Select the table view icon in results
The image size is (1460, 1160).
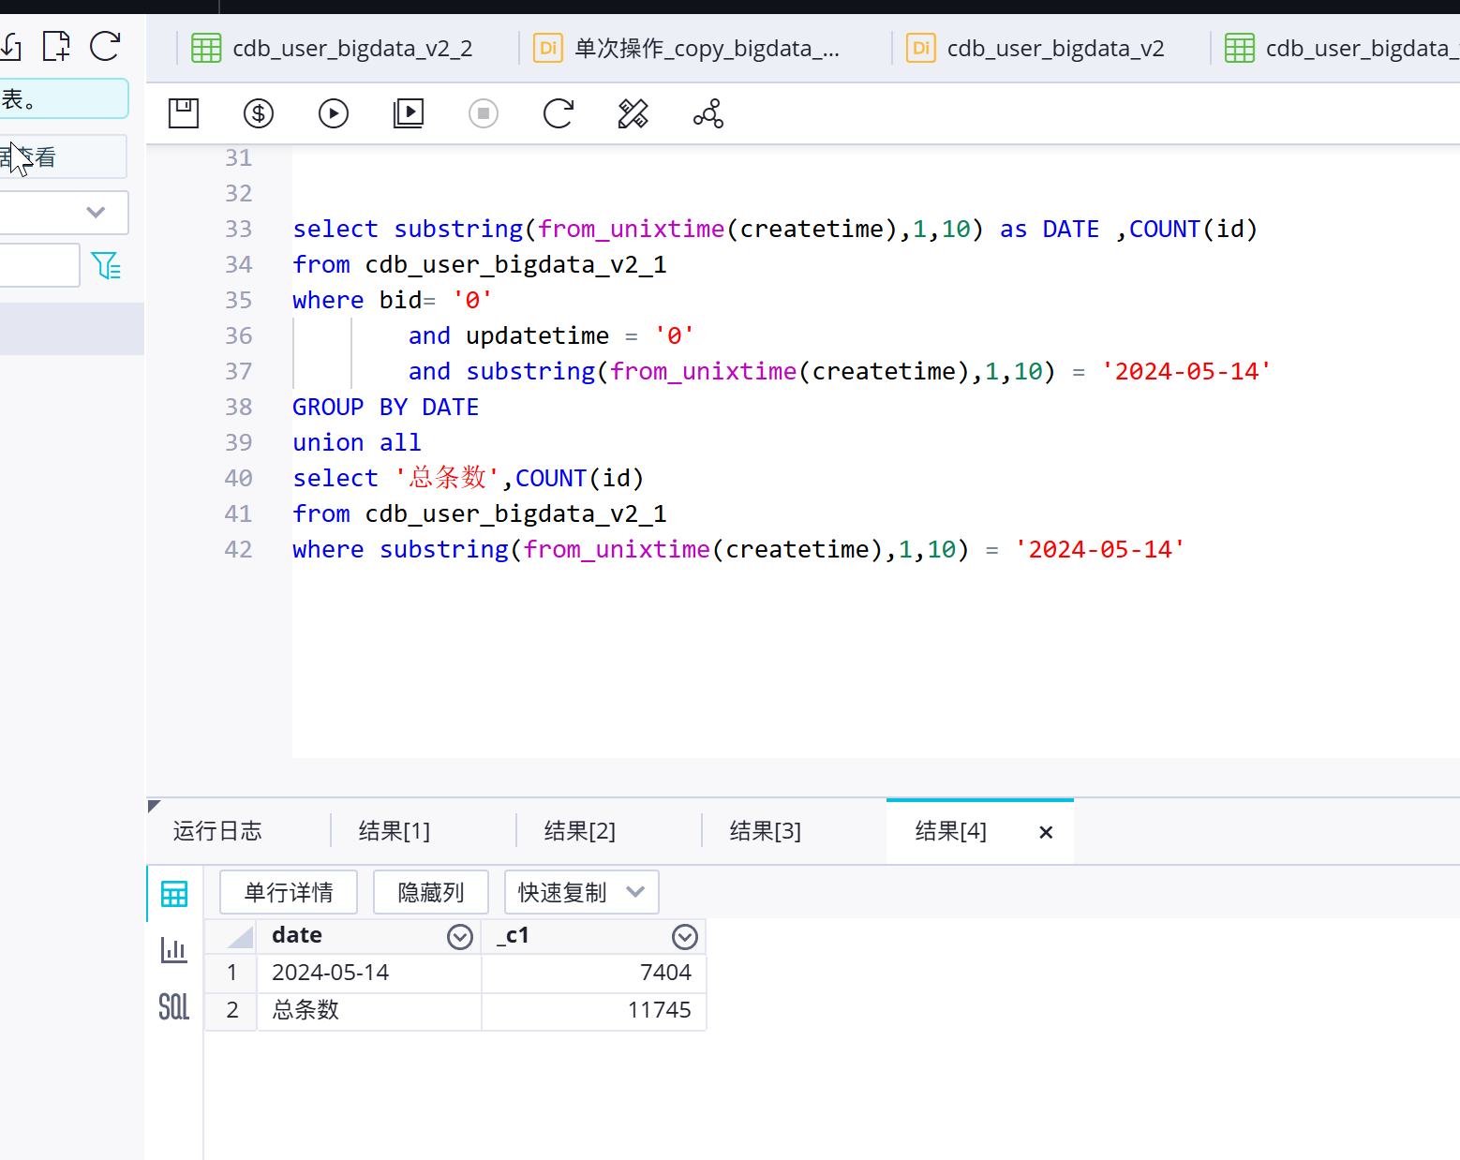[174, 894]
